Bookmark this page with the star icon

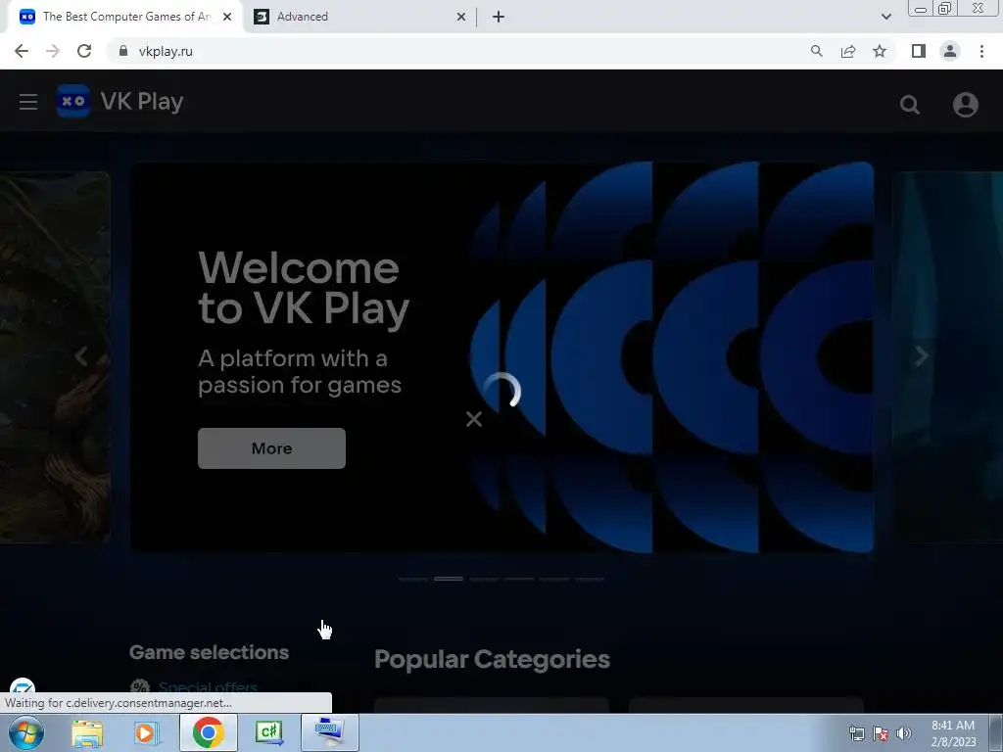880,51
